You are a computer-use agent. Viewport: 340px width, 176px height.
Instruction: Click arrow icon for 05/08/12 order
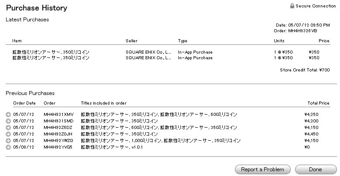(x=8, y=147)
